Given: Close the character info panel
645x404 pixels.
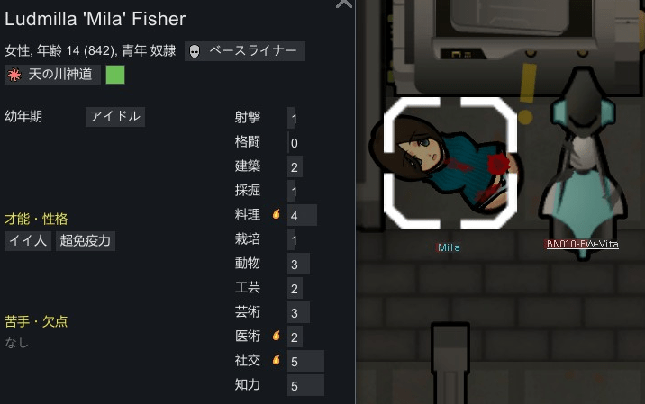Looking at the screenshot, I should tap(344, 4).
